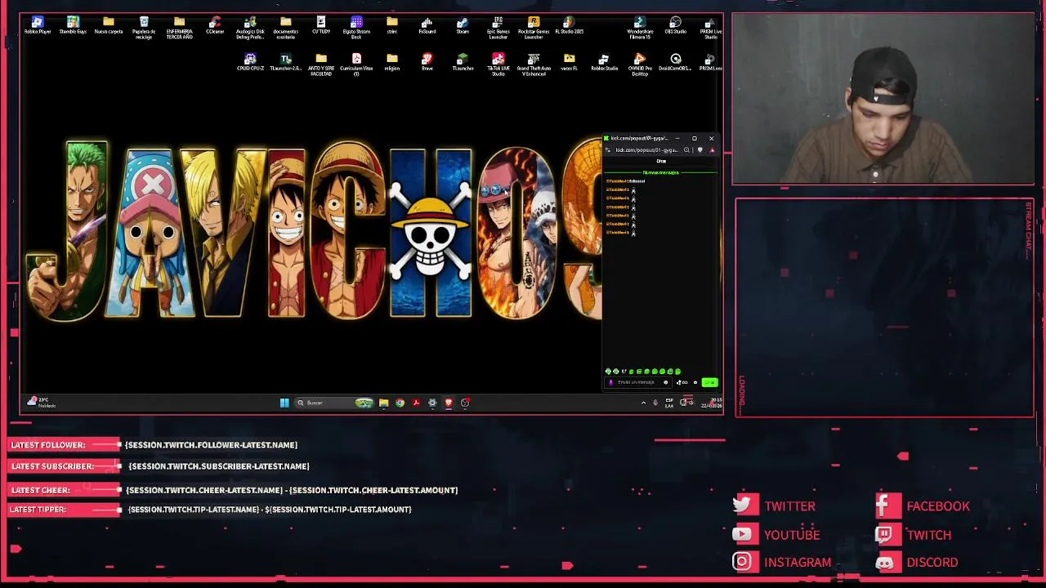
Task: Open the TLauncher Minecraft block shortcut
Action: tap(463, 63)
